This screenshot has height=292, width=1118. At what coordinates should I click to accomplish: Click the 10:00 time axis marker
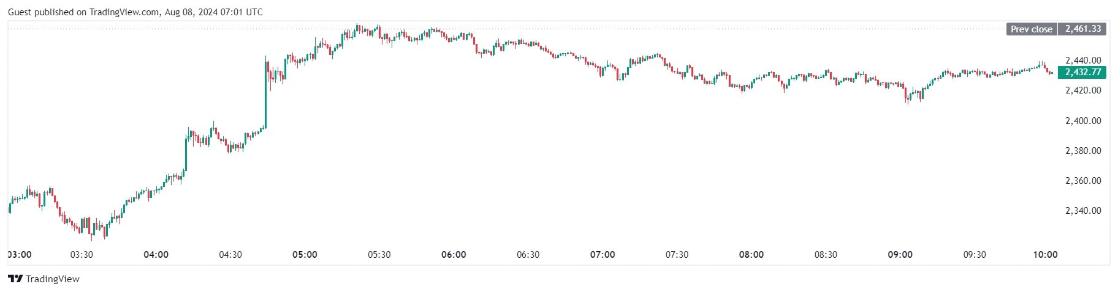[1045, 255]
